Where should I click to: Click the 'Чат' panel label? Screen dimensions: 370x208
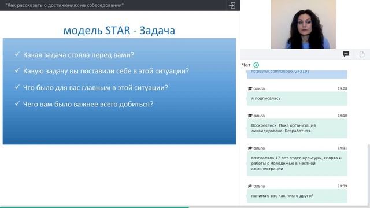click(x=246, y=65)
